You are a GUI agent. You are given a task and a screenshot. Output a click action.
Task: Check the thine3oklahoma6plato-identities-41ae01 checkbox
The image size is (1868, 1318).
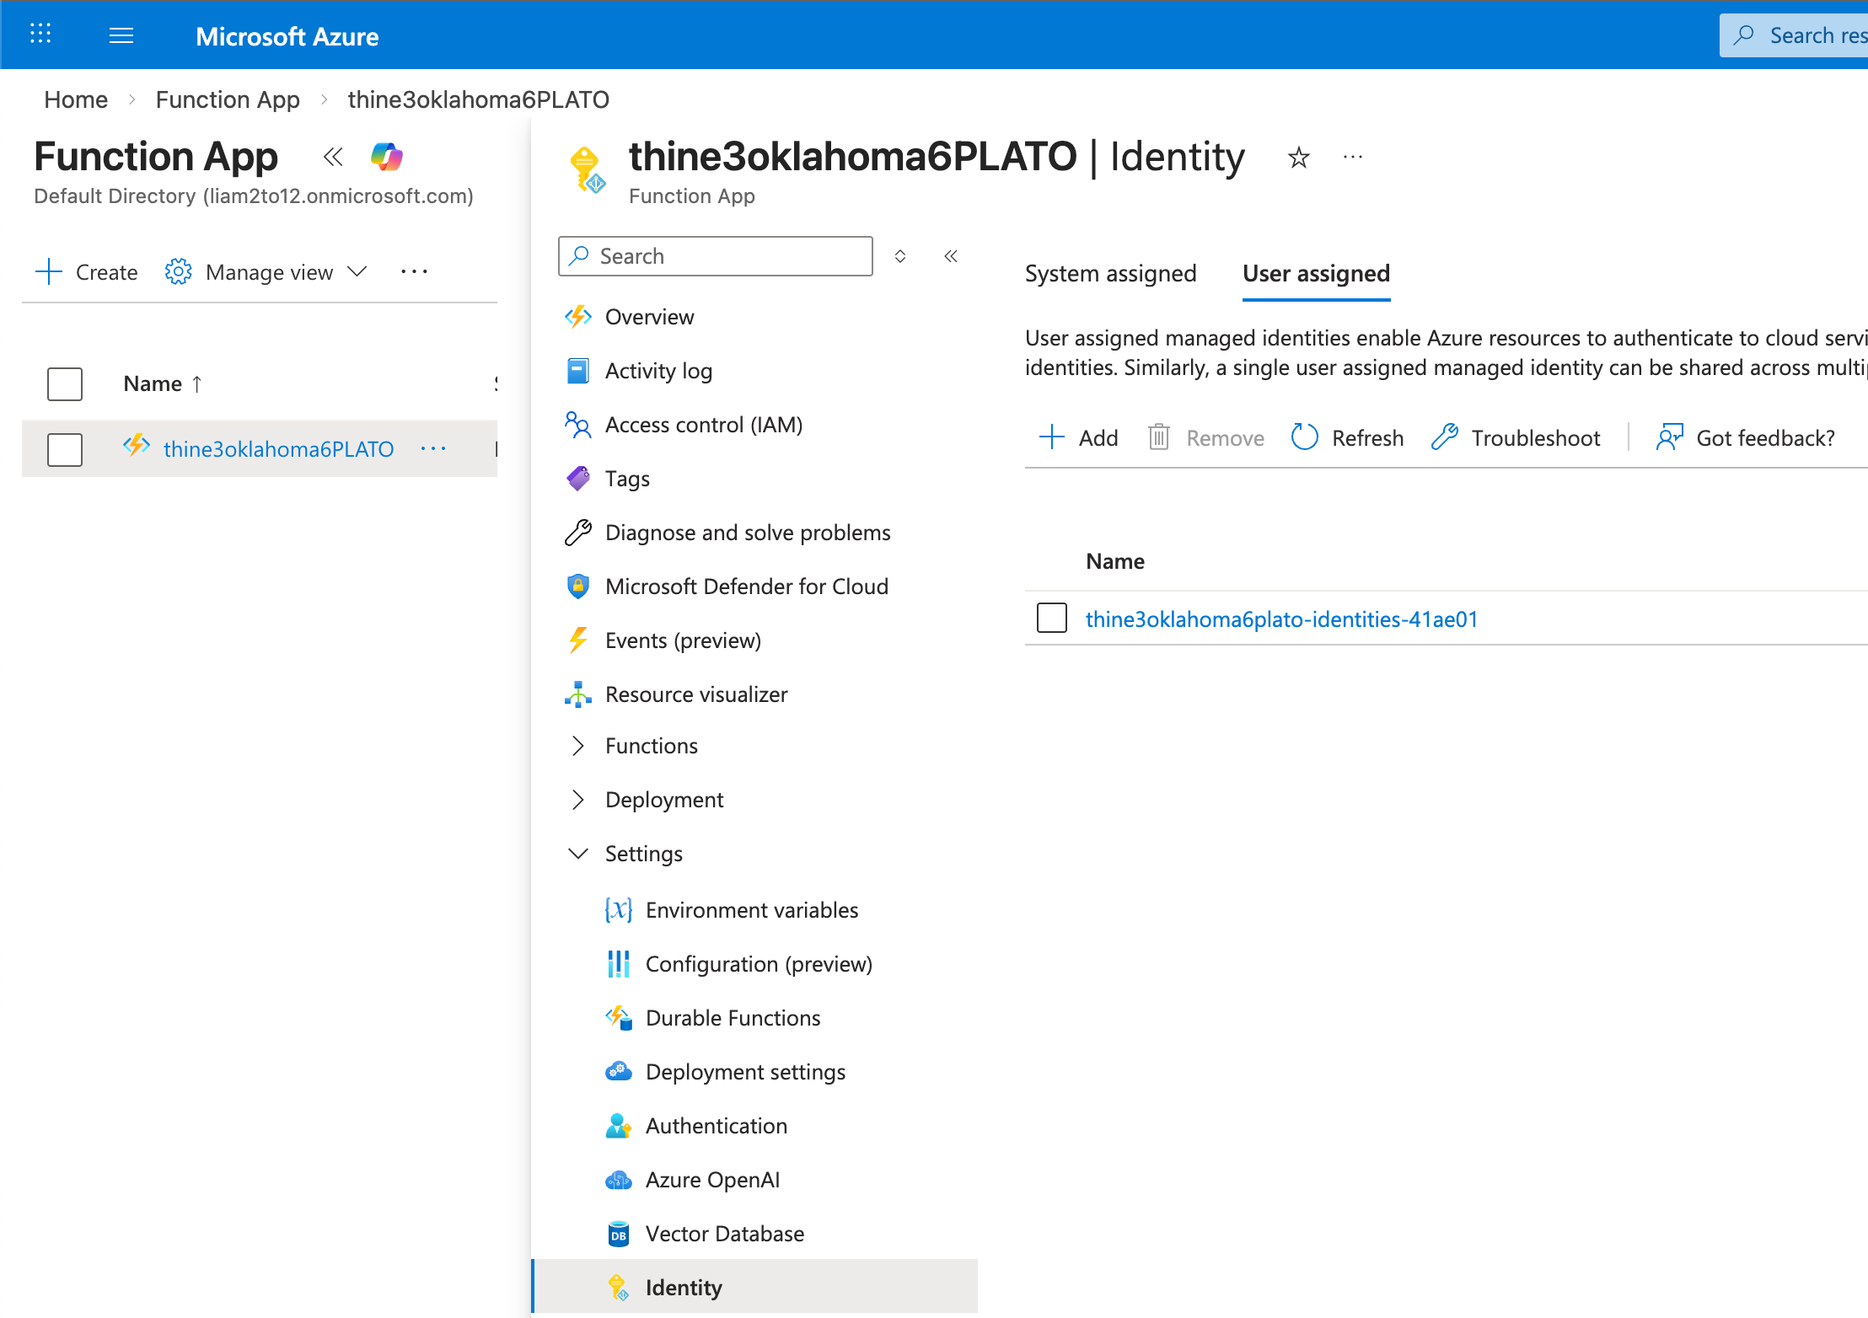click(1051, 618)
